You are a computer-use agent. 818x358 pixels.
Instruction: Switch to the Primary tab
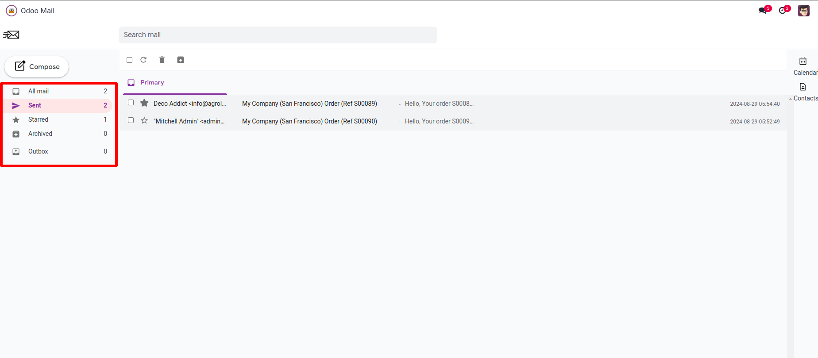[175, 83]
